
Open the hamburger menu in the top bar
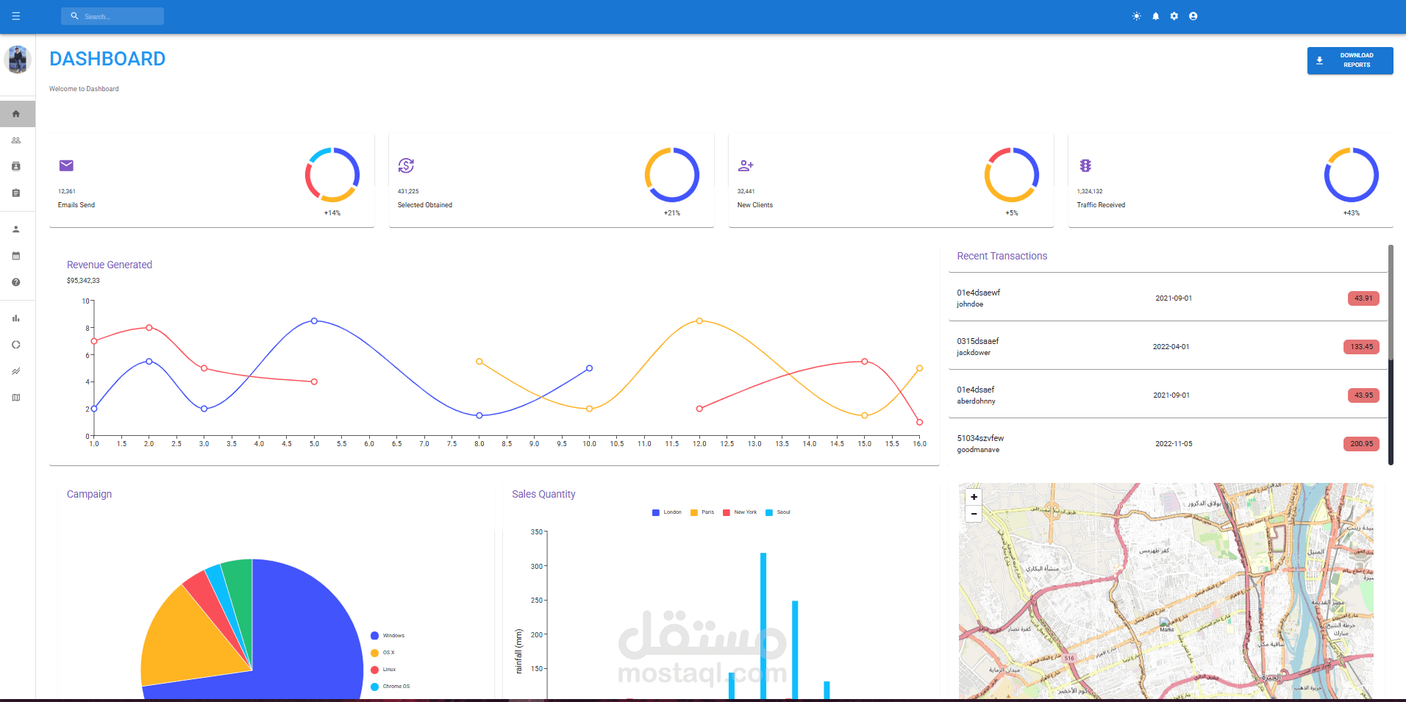[16, 16]
